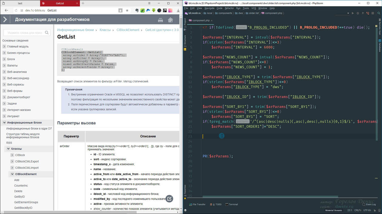Click floating edit note button

[x=169, y=199]
